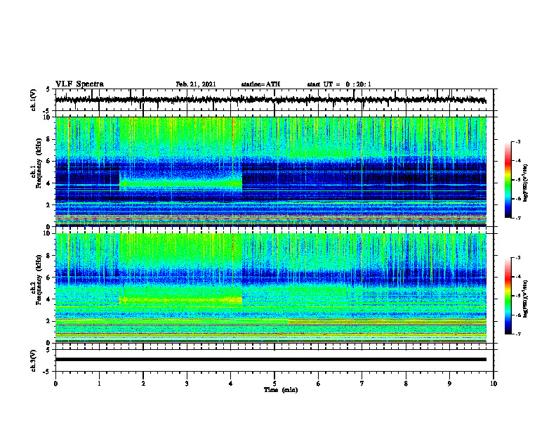The height and width of the screenshot is (430, 556).
Task: Click the ch.1 spectrogram 4 kHz emission band
Action: (181, 183)
